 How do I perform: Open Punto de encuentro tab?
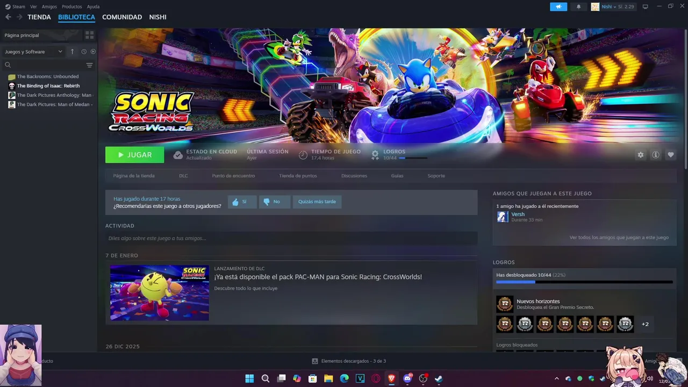[233, 176]
